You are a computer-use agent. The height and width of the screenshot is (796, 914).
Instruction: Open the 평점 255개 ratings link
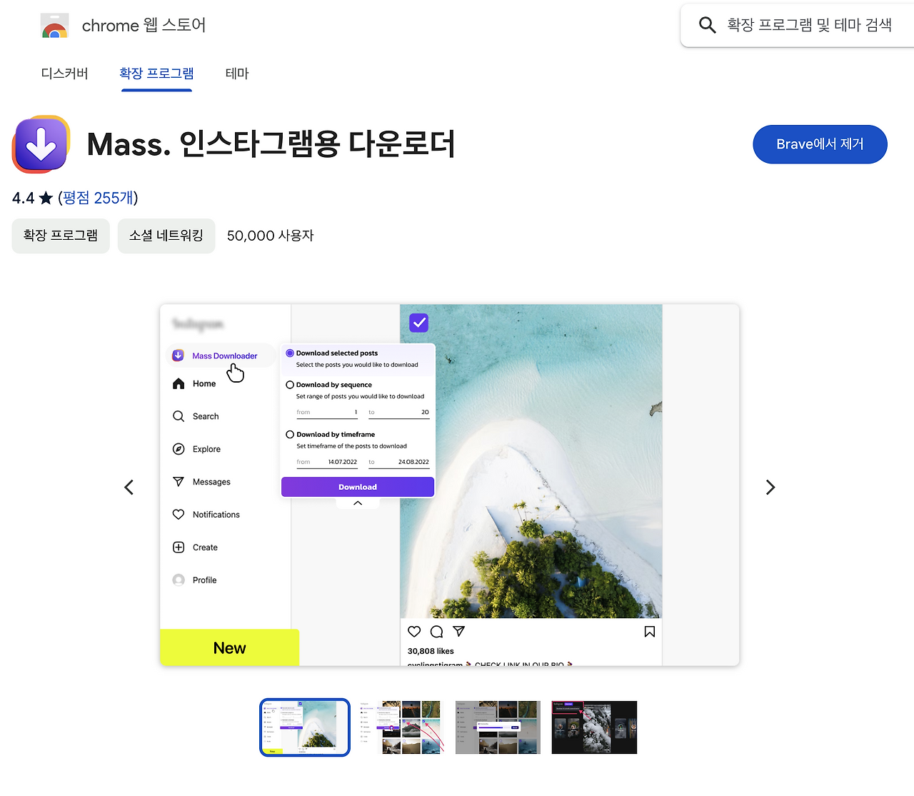[99, 198]
